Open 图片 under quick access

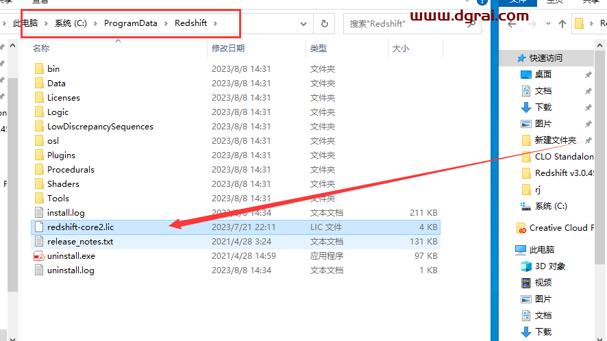(x=543, y=124)
